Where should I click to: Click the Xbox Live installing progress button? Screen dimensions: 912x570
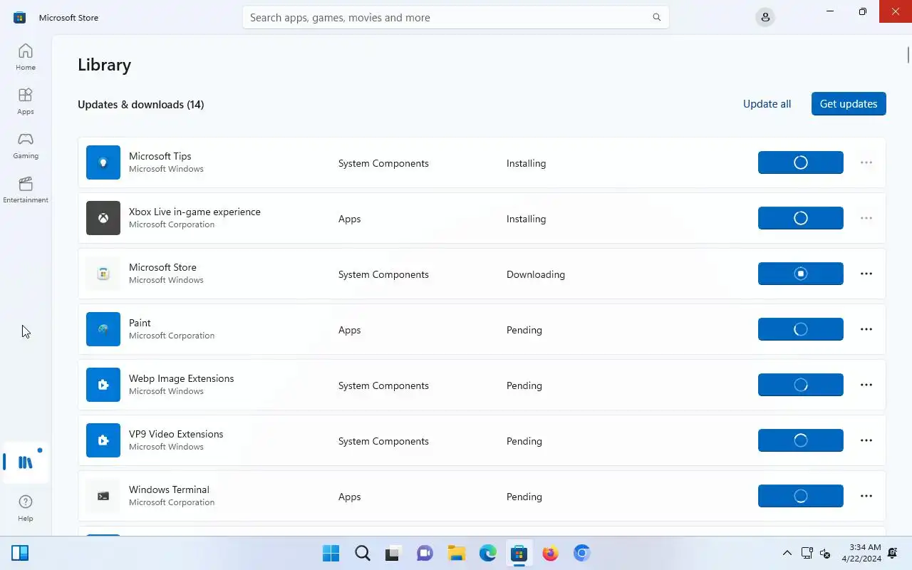(801, 218)
